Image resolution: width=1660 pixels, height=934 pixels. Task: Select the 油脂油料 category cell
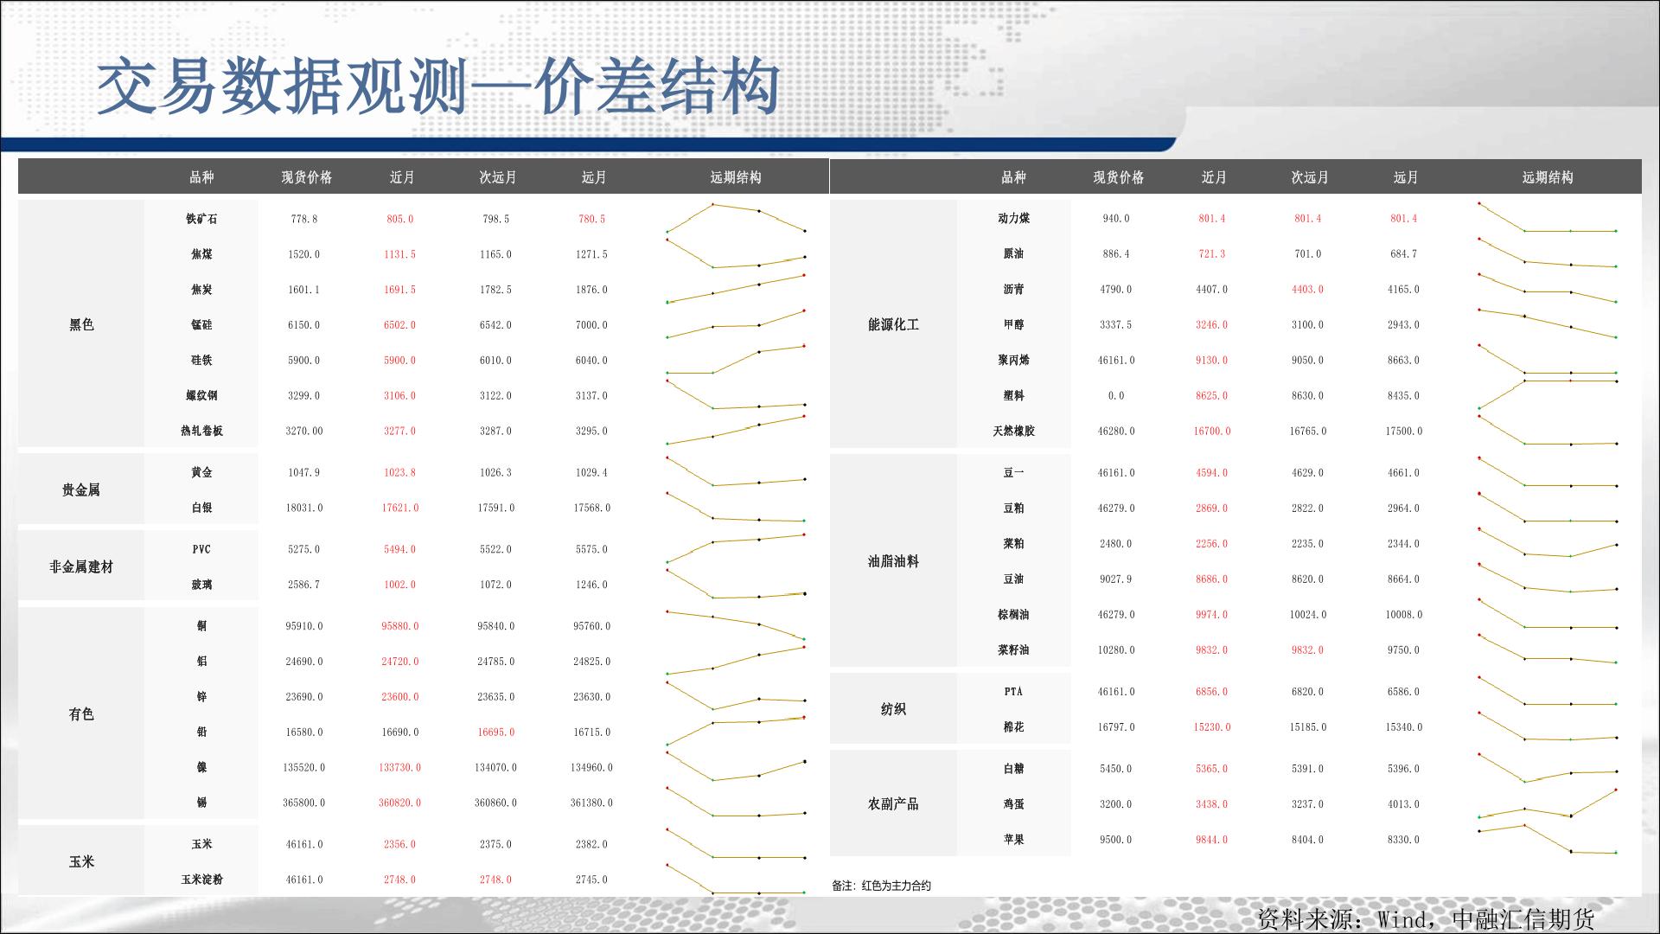893,561
